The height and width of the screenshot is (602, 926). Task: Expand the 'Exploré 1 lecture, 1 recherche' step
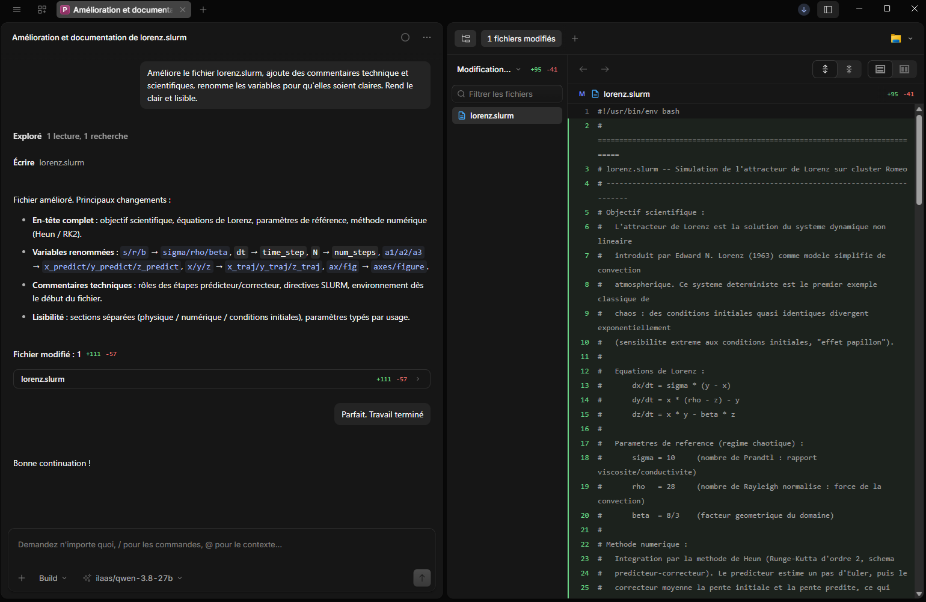[70, 136]
